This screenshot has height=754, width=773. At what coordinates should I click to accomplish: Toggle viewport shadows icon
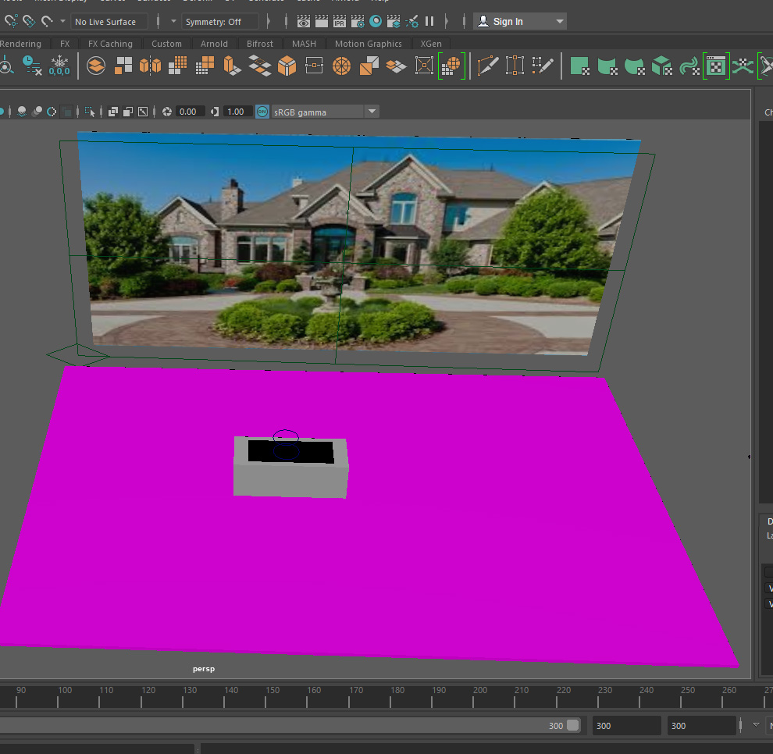(x=22, y=112)
